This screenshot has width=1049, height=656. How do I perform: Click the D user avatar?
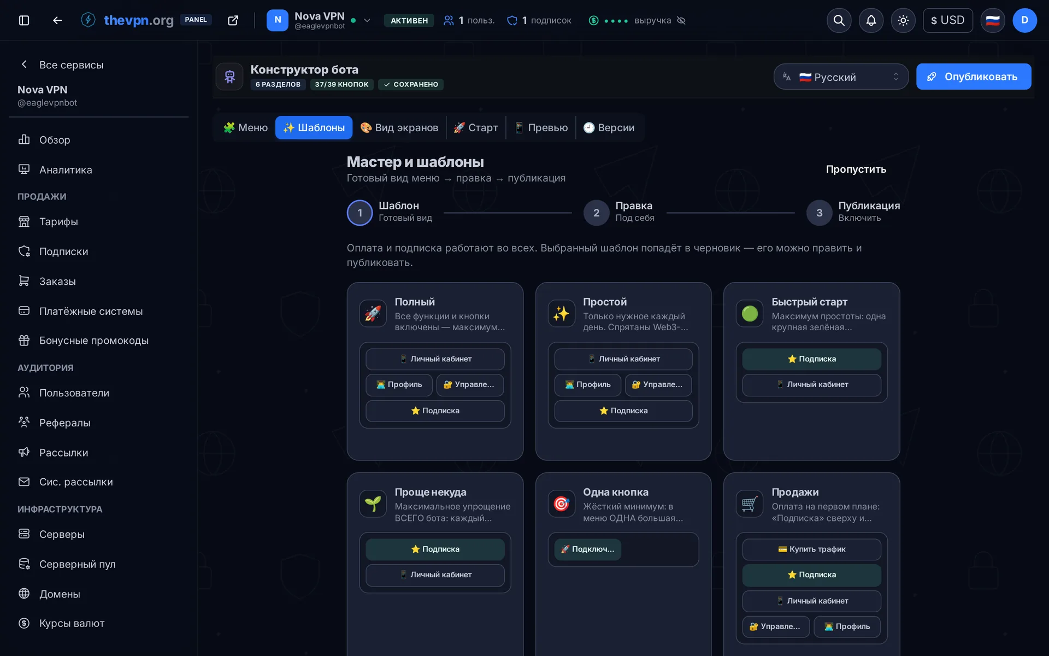pyautogui.click(x=1024, y=20)
